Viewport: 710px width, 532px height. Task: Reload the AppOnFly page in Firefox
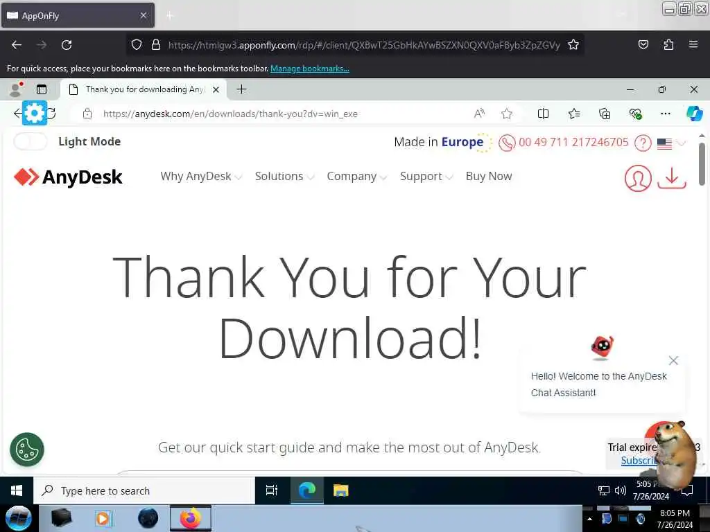tap(67, 45)
